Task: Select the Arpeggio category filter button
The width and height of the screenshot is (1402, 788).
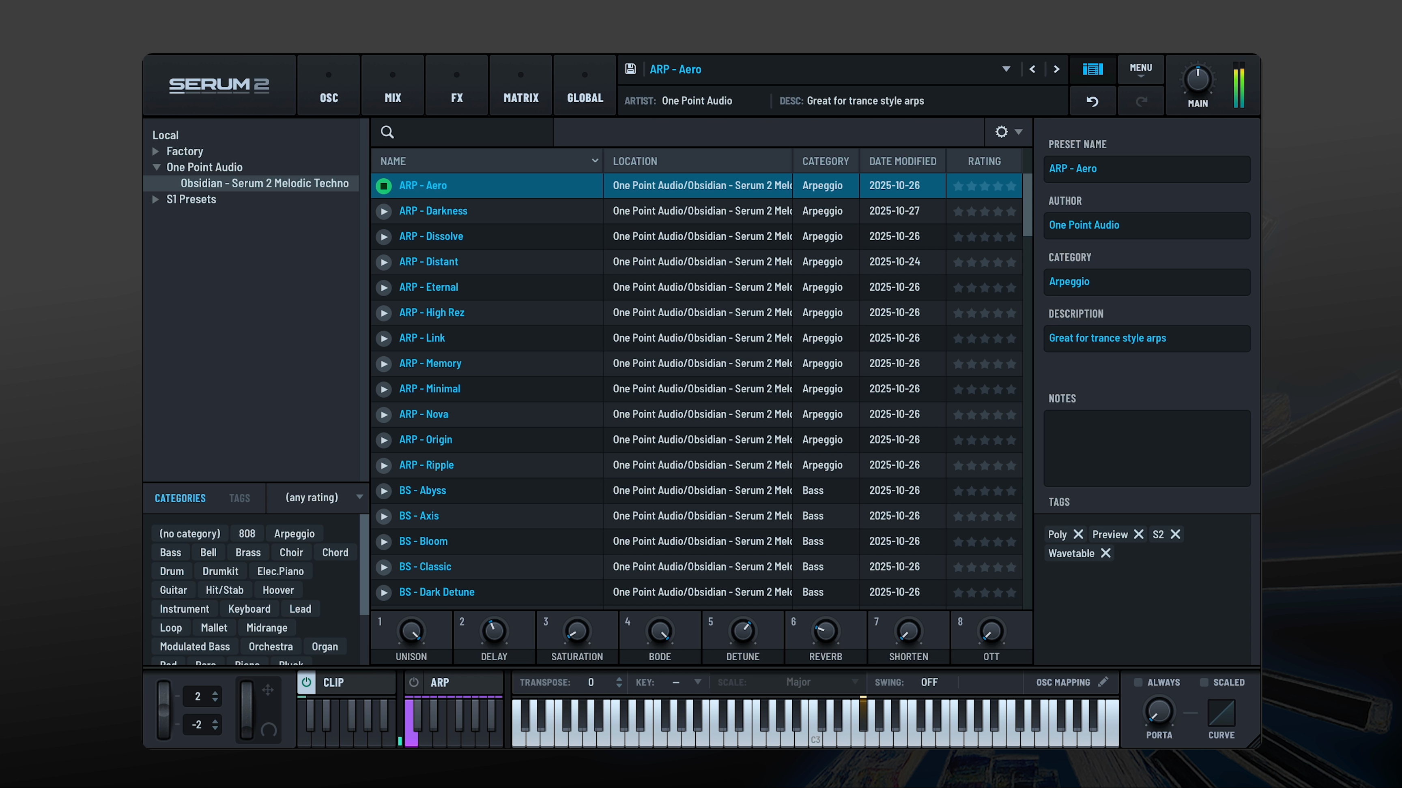Action: point(294,533)
